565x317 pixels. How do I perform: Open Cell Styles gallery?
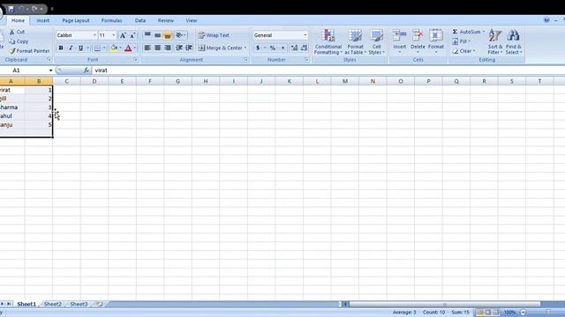[x=377, y=42]
